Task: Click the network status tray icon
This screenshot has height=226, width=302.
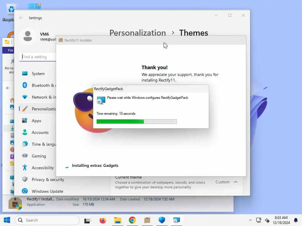Action: tap(258, 220)
